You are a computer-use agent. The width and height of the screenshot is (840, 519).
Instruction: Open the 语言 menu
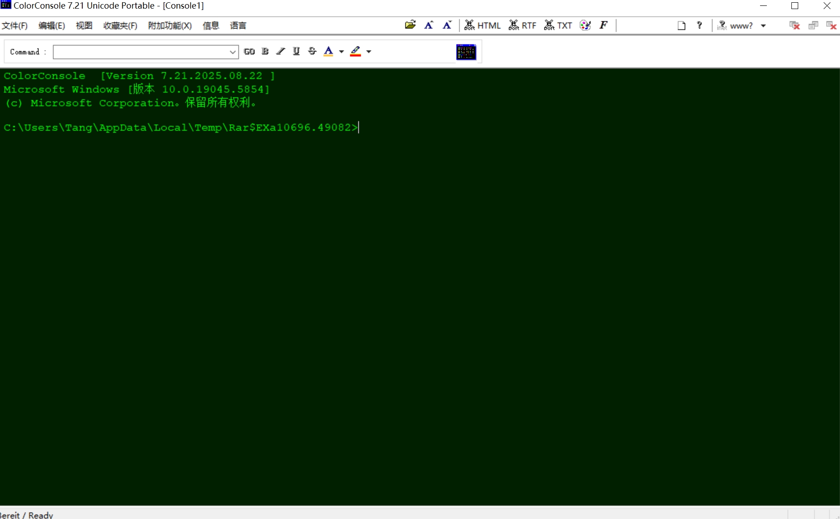(x=238, y=25)
